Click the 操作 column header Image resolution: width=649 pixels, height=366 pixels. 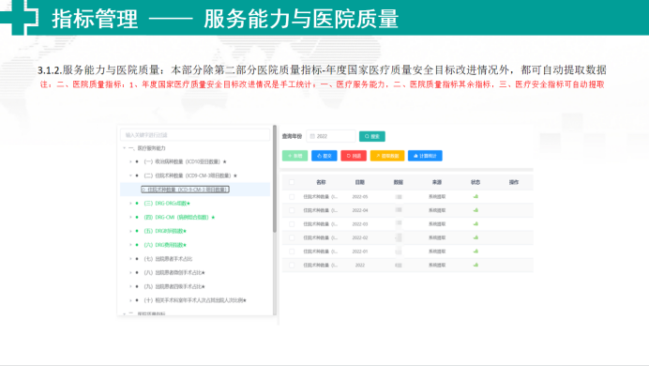tap(514, 182)
